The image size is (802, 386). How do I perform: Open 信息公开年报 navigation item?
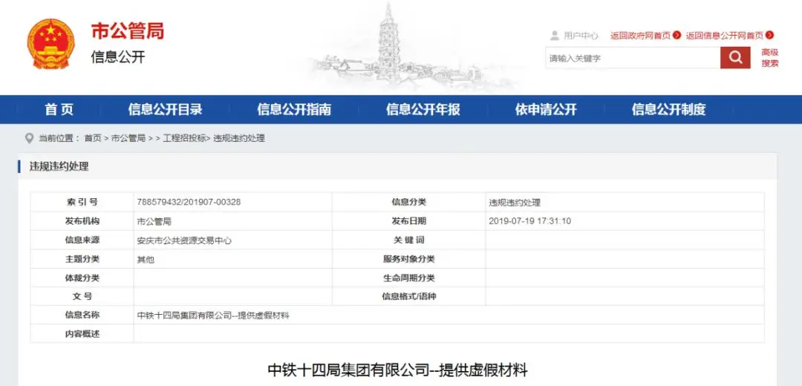click(423, 109)
